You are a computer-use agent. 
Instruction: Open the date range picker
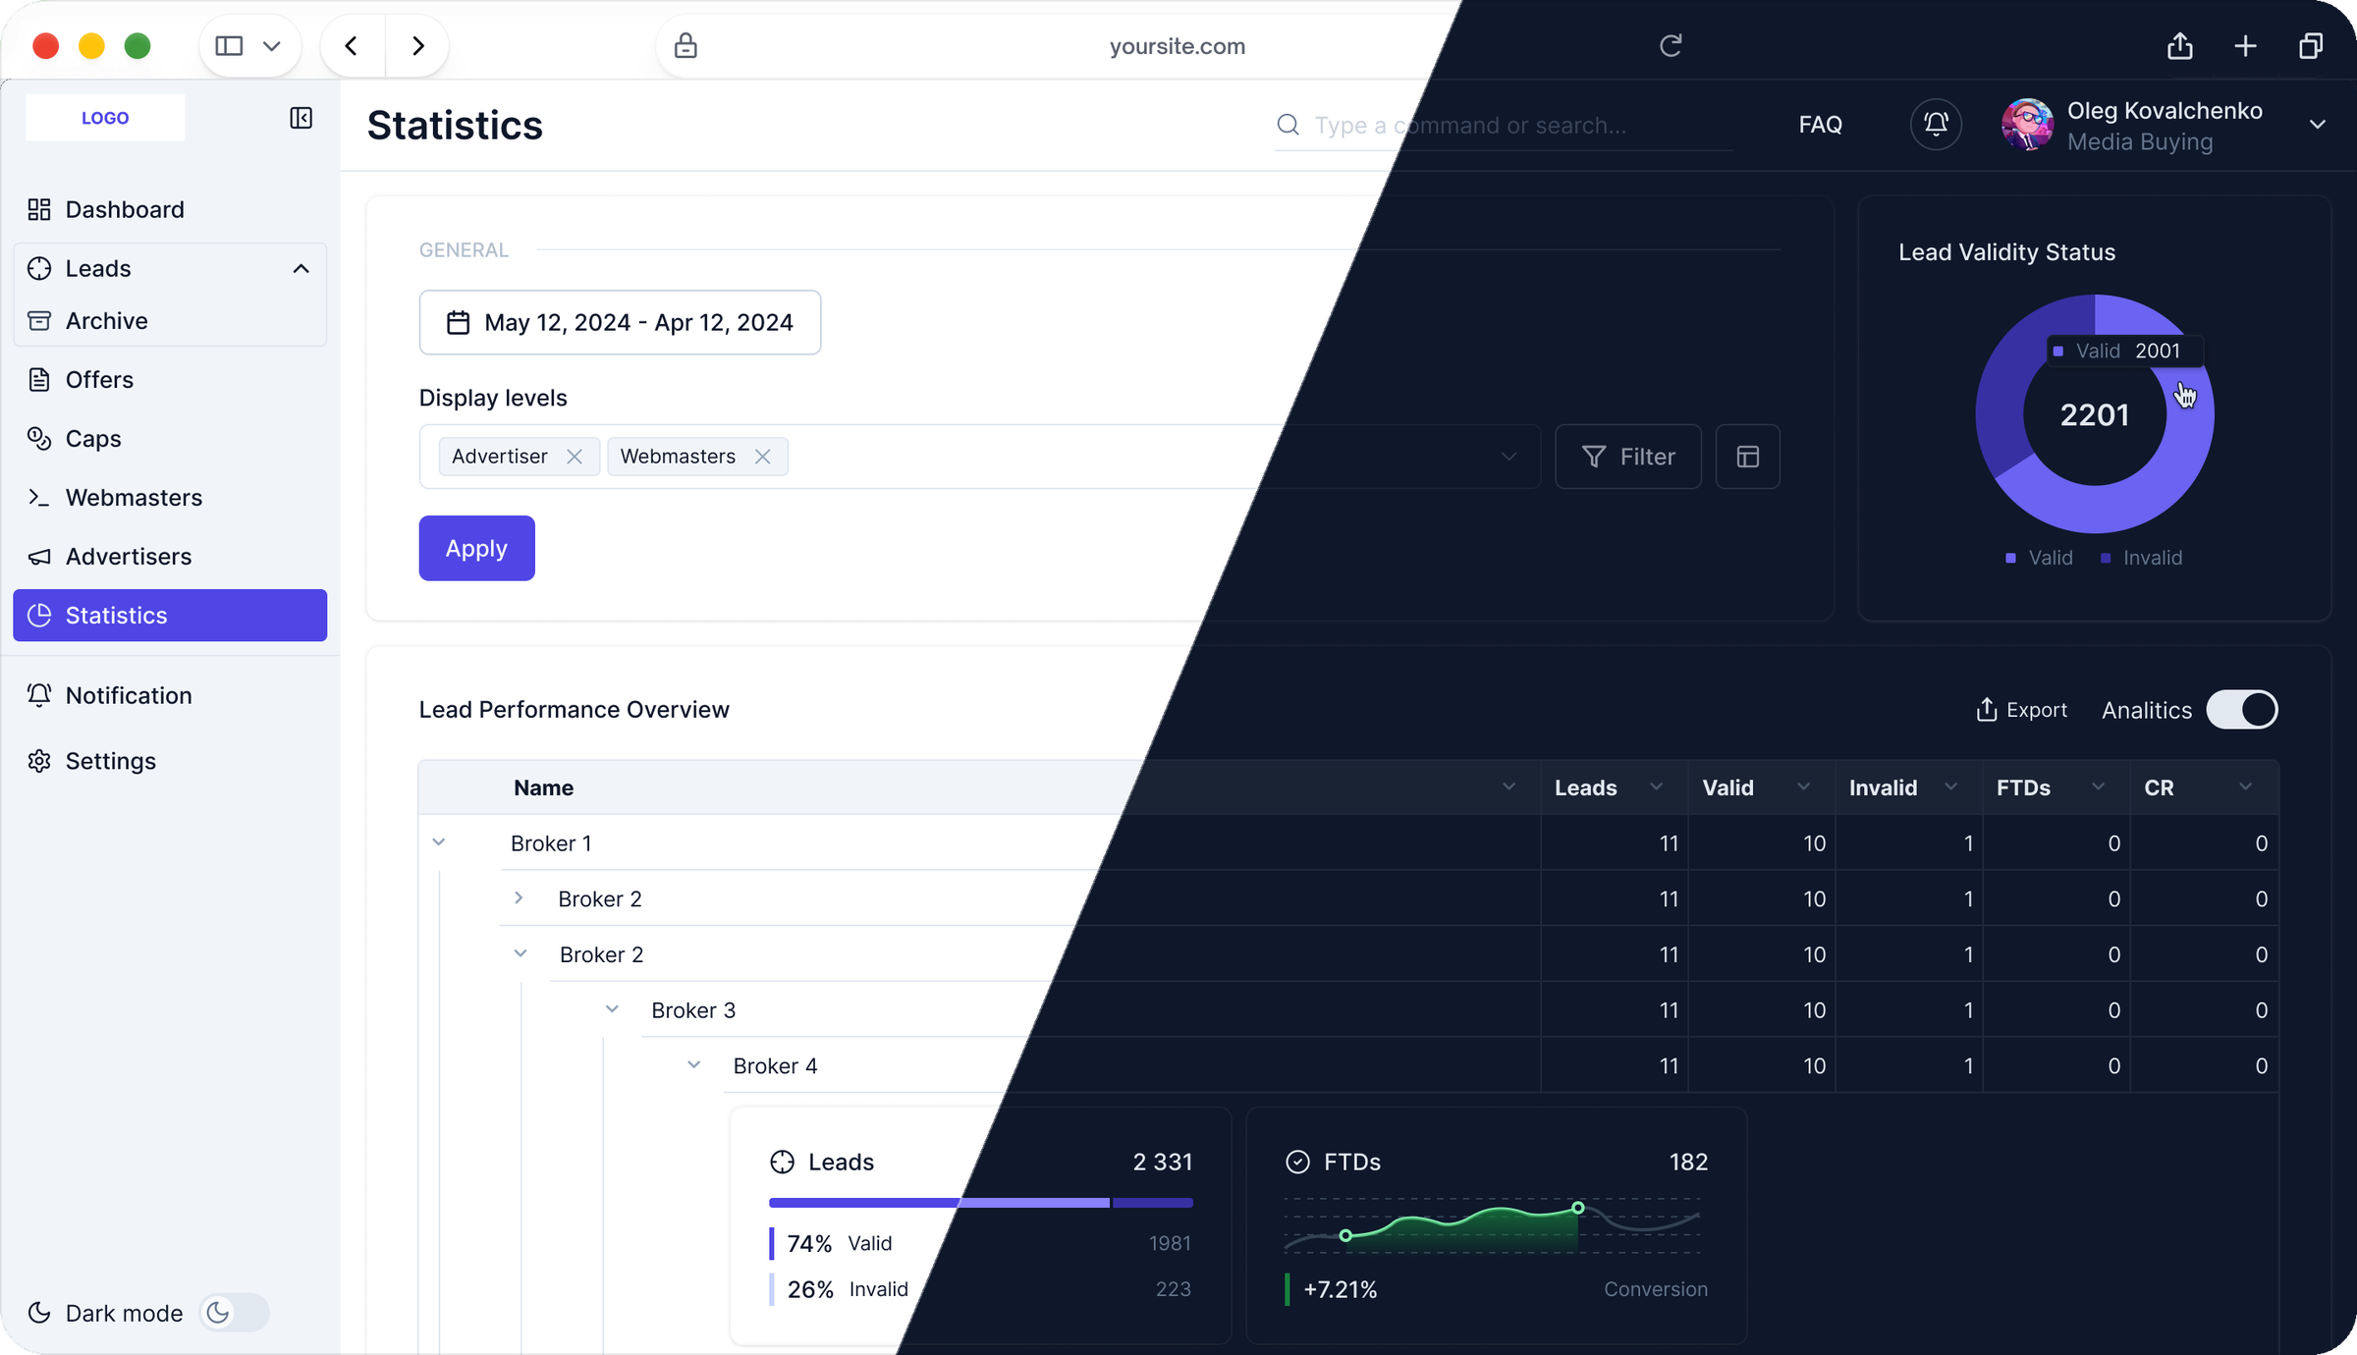pos(620,322)
